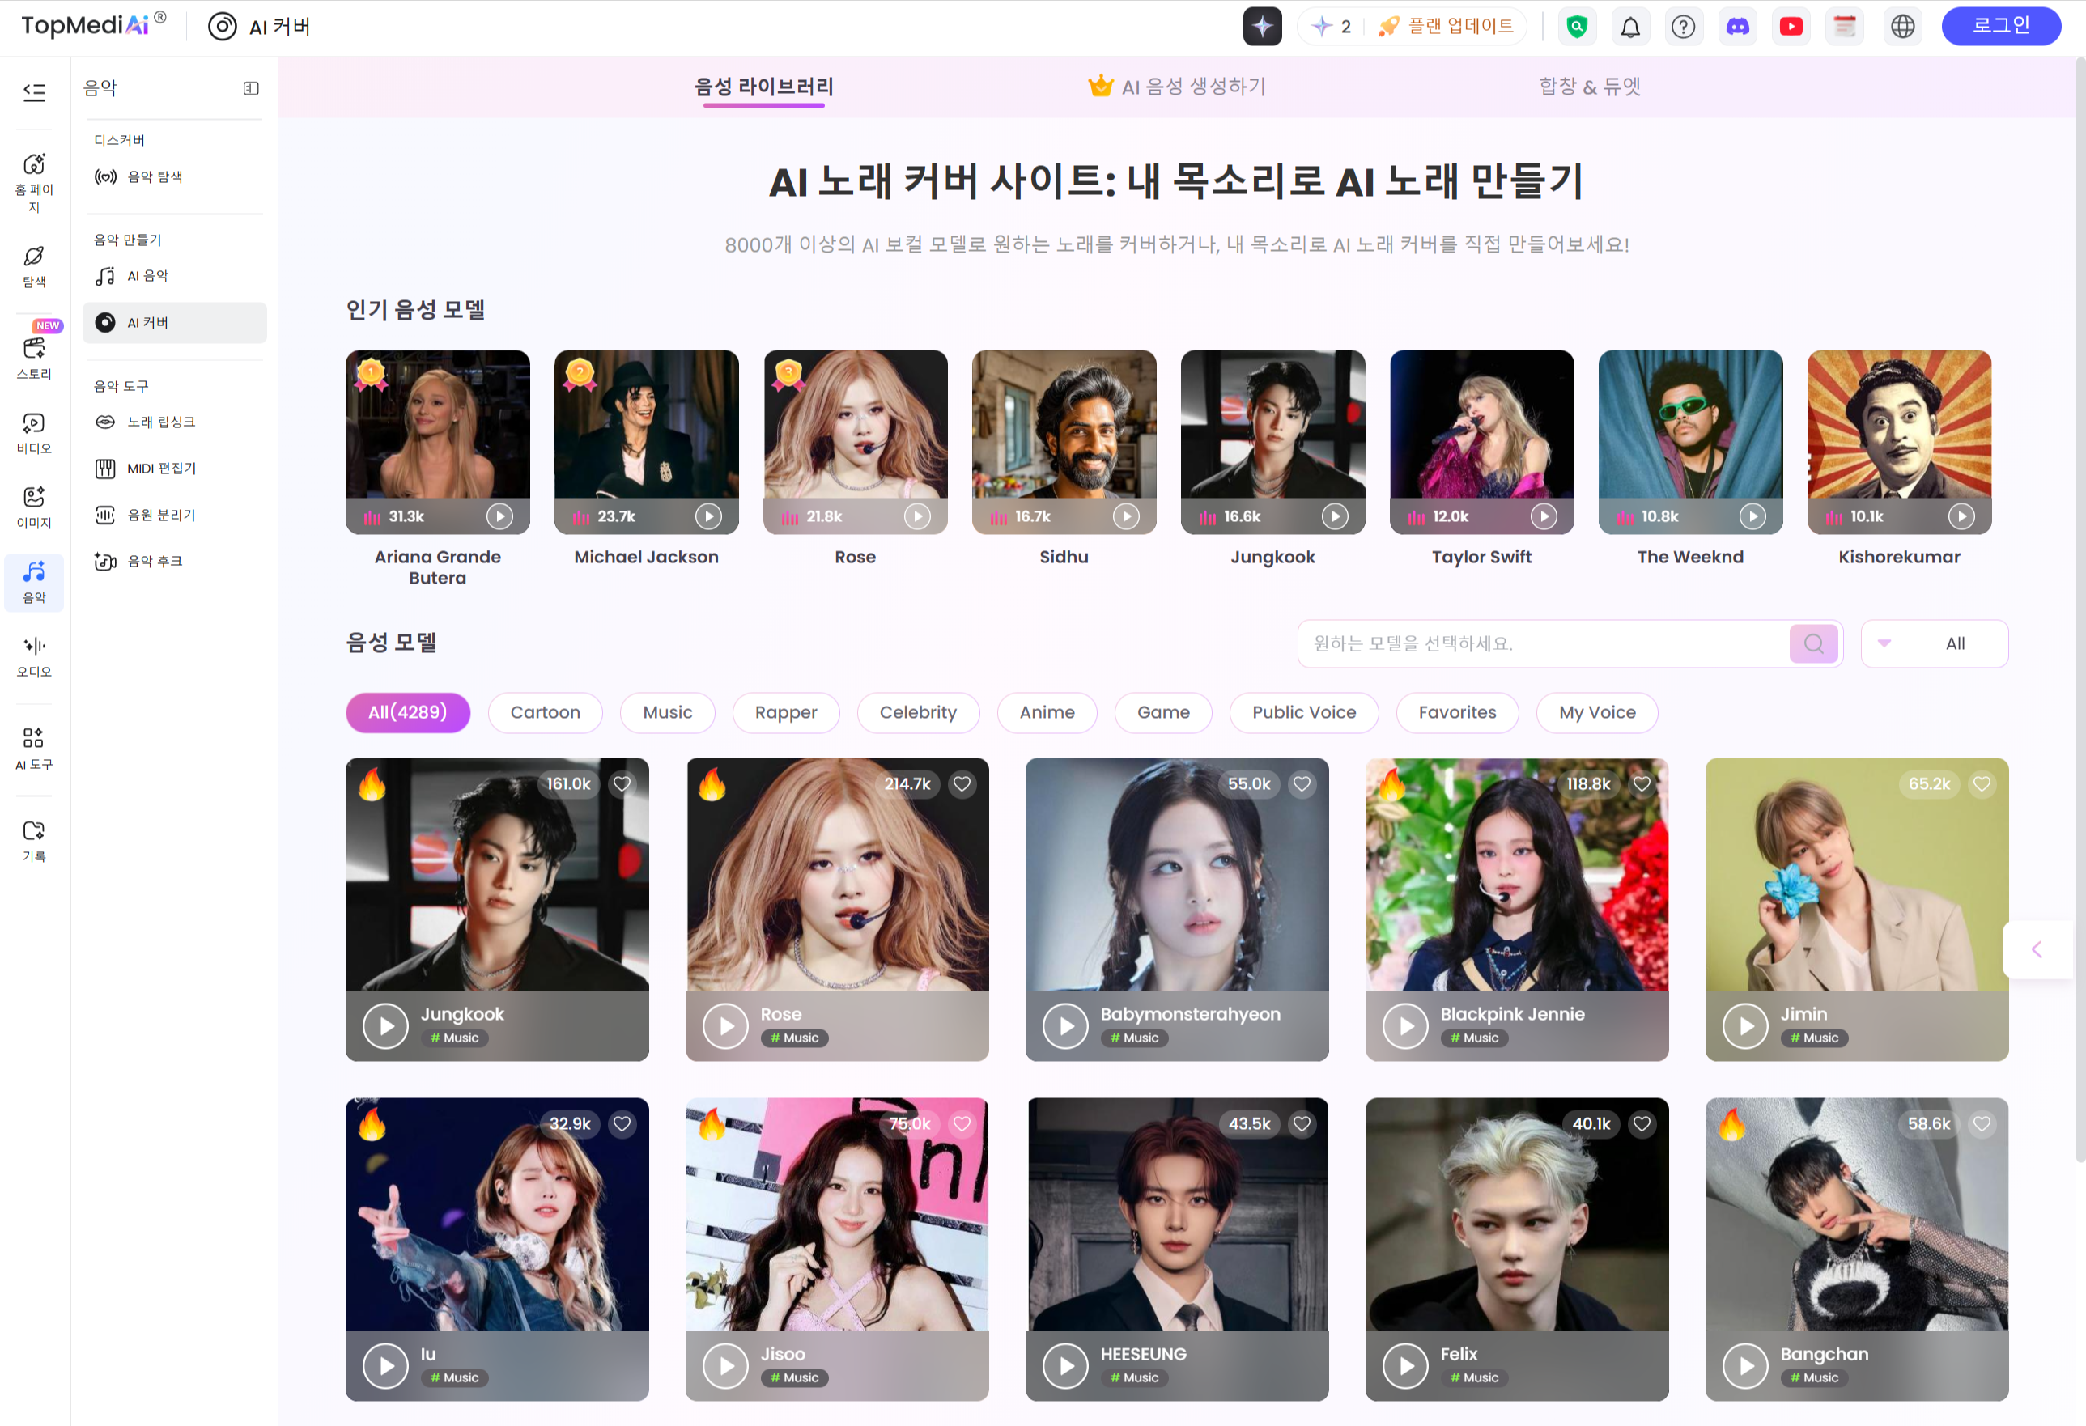This screenshot has height=1426, width=2086.
Task: Switch to the AI 음성 생성하기 tab
Action: 1177,87
